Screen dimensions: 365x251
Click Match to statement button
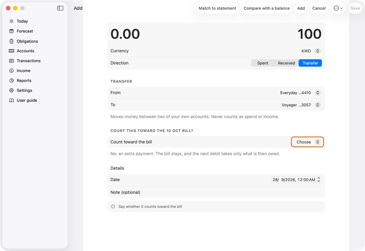tap(217, 8)
